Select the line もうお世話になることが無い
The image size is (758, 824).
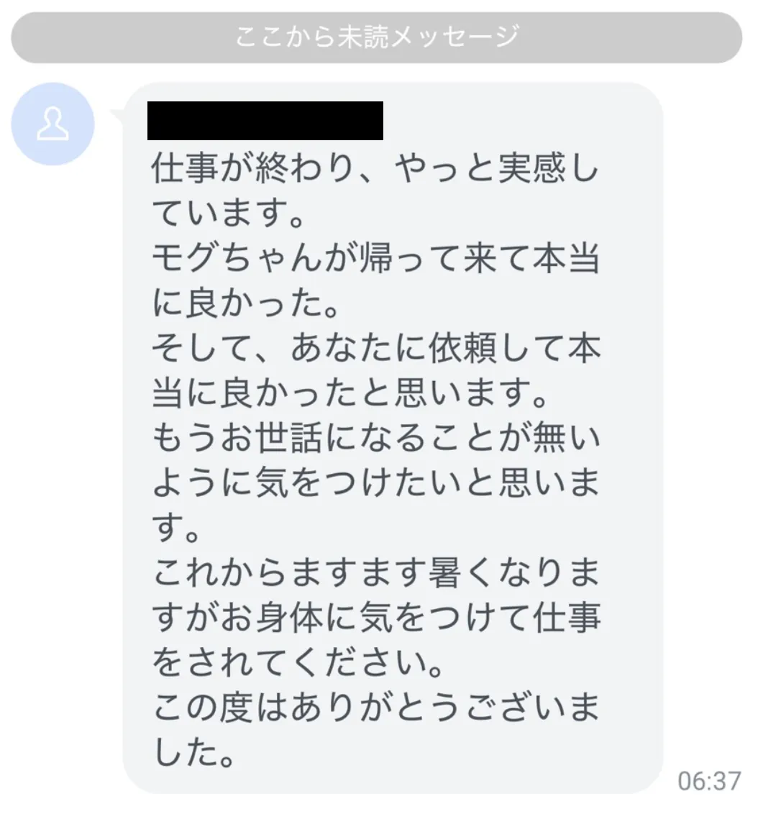tap(375, 439)
